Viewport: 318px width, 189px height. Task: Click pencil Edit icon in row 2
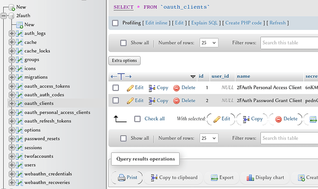pyautogui.click(x=130, y=101)
